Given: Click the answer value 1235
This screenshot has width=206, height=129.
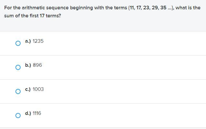Looking at the screenshot, I should (x=38, y=41).
